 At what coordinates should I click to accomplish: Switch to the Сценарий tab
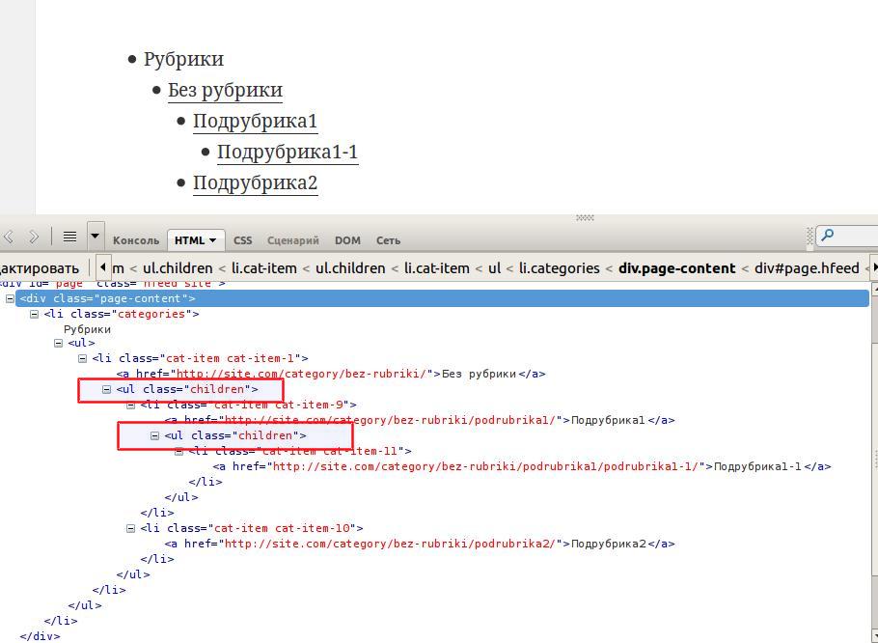tap(293, 240)
